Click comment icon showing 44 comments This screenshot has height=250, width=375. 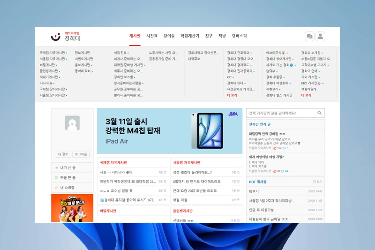pos(283,171)
